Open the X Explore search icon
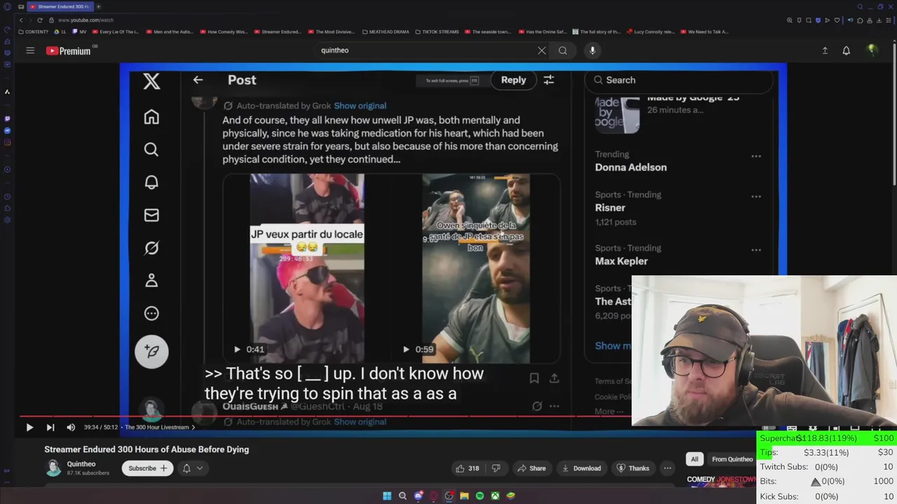Viewport: 897px width, 504px height. pos(151,149)
